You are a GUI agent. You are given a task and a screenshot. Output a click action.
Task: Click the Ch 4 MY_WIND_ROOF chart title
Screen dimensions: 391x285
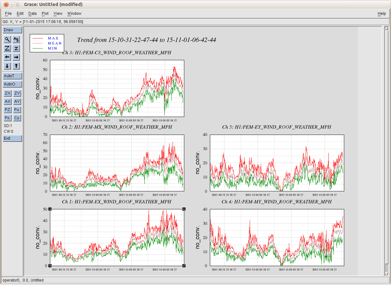277,202
